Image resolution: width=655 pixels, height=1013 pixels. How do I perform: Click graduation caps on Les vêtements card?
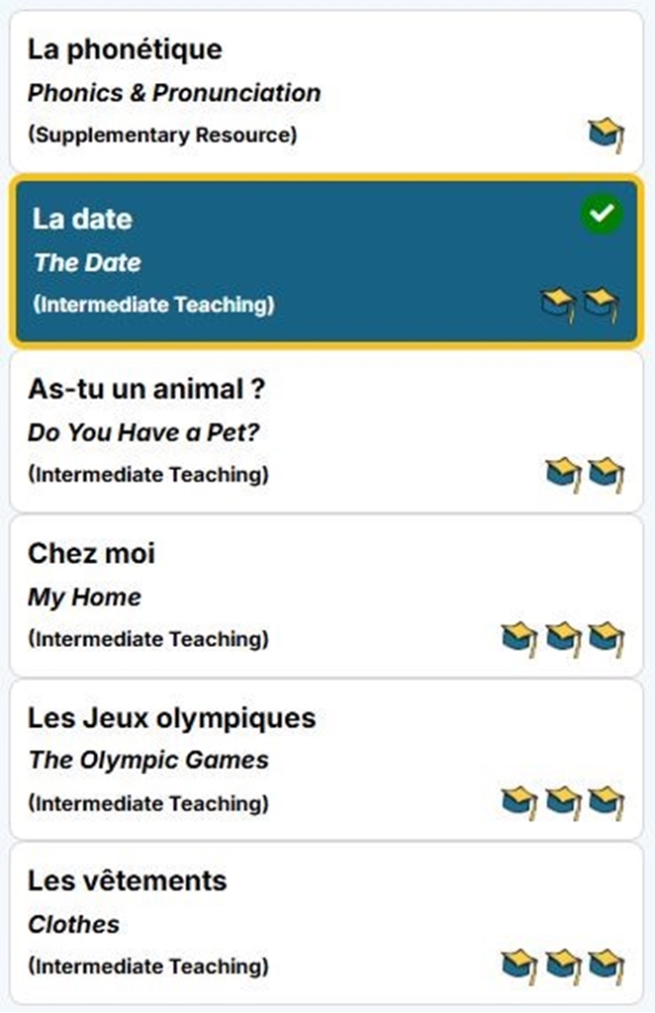562,965
